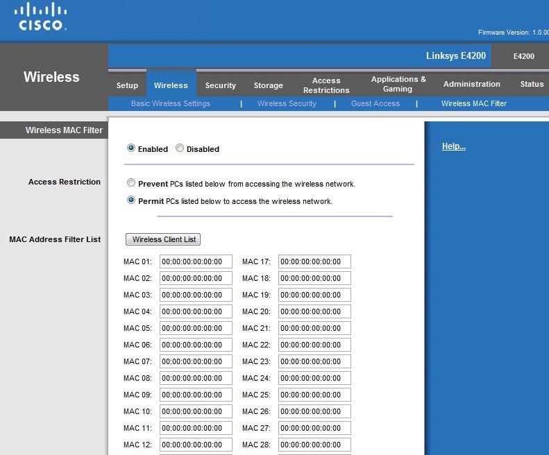Click the MAC 10 address field

196,411
